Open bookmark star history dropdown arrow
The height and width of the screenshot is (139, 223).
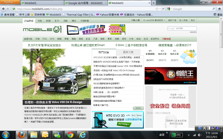pyautogui.click(x=160, y=9)
